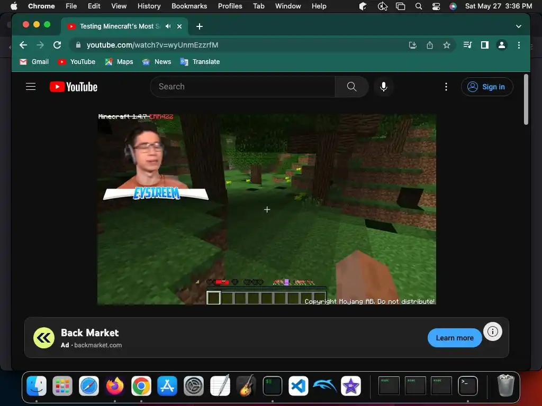Focus the YouTube Search field
The height and width of the screenshot is (406, 542).
(242, 87)
